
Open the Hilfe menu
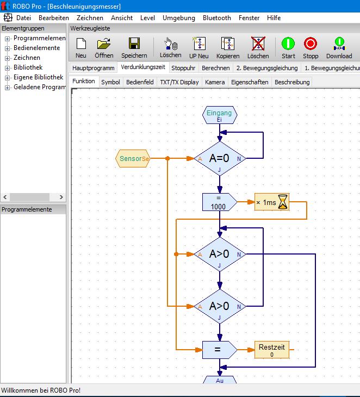274,18
